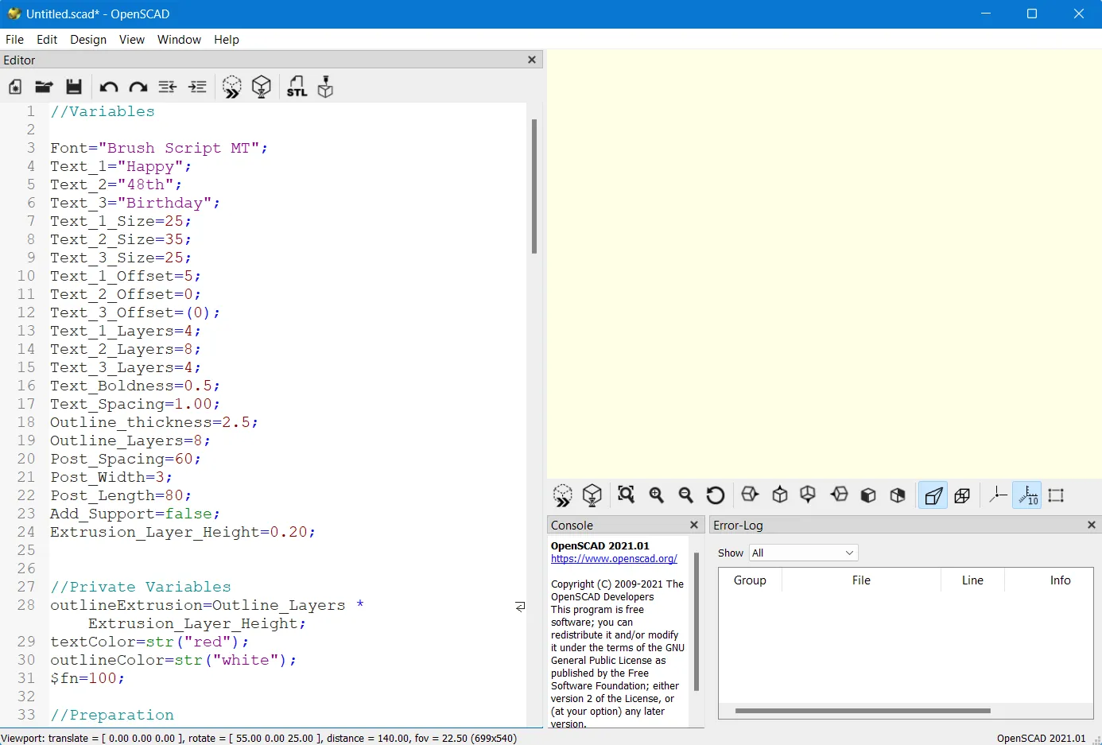The height and width of the screenshot is (745, 1102).
Task: Disable the Show Scale Markers toggle
Action: [1027, 495]
